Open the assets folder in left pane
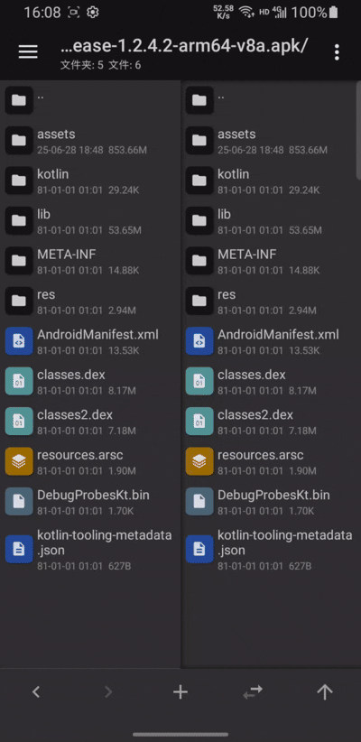The image size is (361, 742). pyautogui.click(x=90, y=141)
